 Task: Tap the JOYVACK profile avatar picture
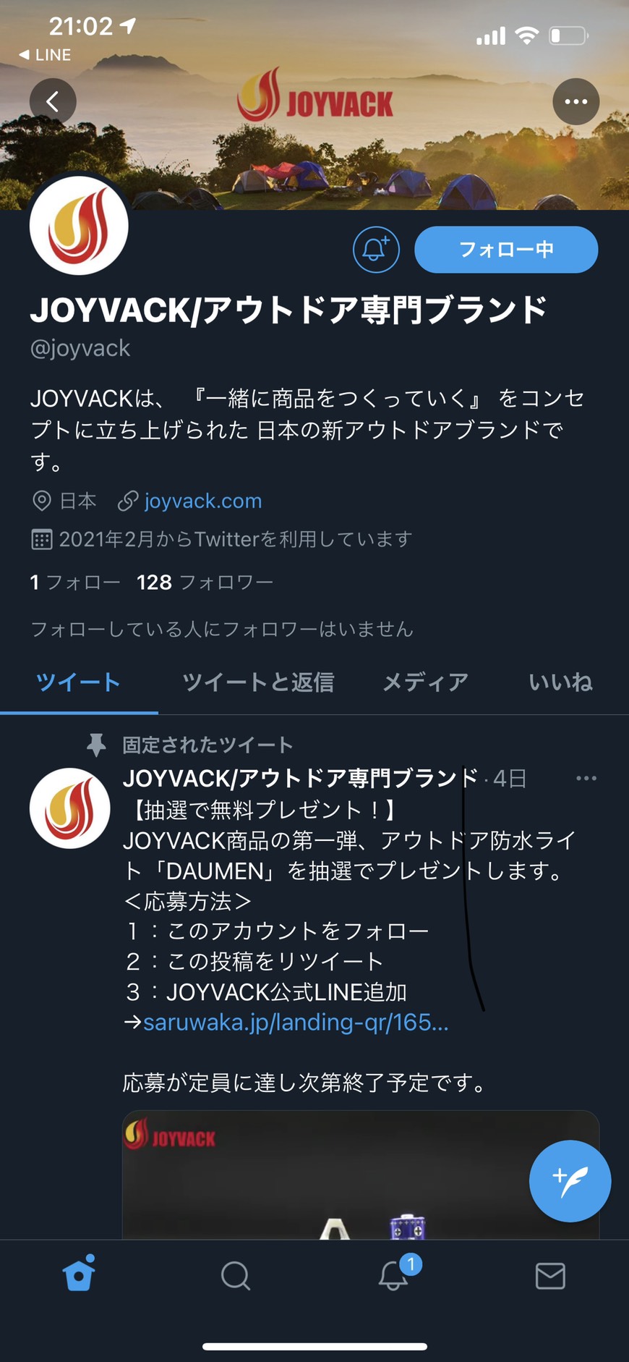pos(79,226)
